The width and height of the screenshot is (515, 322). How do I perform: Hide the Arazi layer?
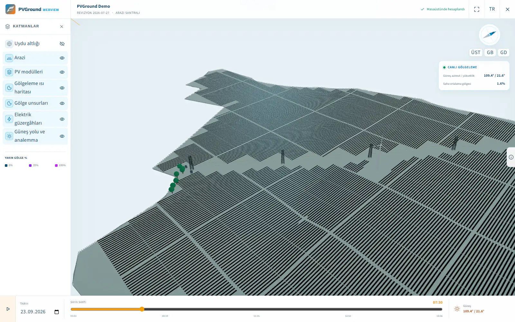(x=62, y=58)
